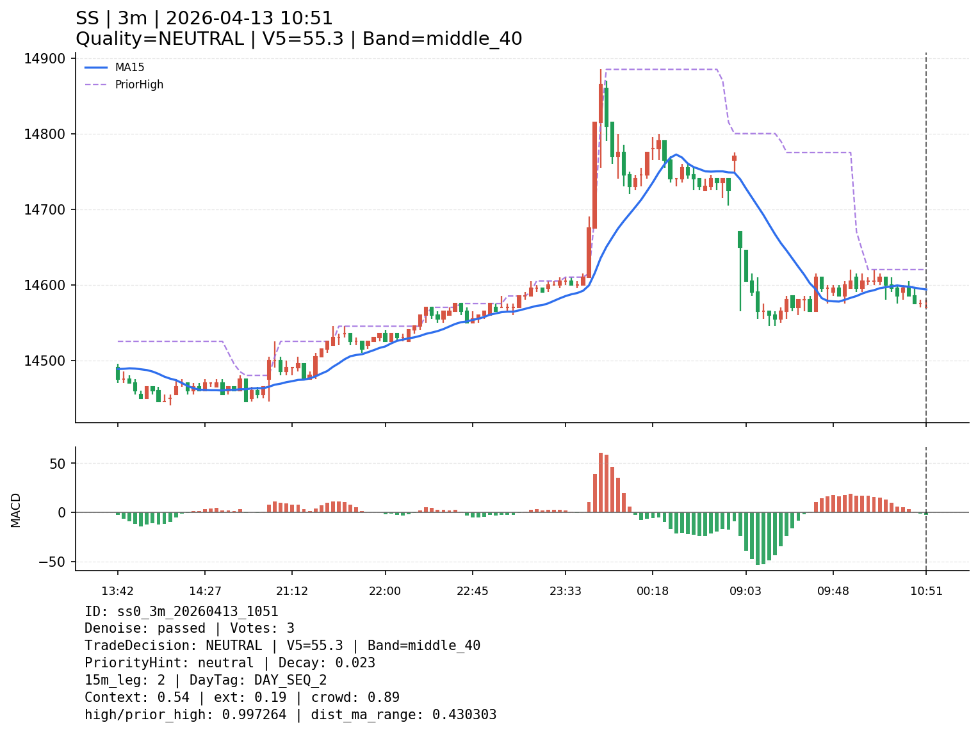Select the ID ss0_3m_20260413_1051 text line
The image size is (978, 732).
(181, 612)
